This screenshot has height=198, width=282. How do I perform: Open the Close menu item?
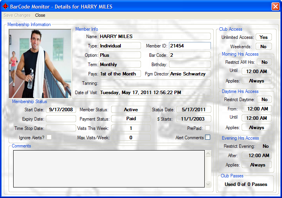(40, 16)
